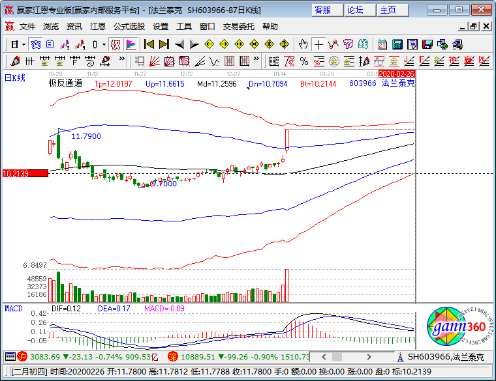Click the plain percent sign tool
This screenshot has height=381, width=496.
[304, 61]
